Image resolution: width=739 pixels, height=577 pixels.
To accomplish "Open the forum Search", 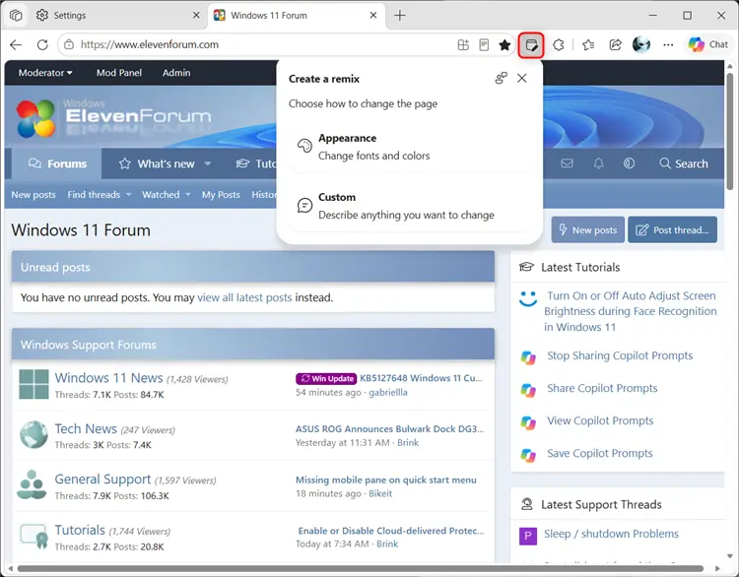I will point(684,163).
